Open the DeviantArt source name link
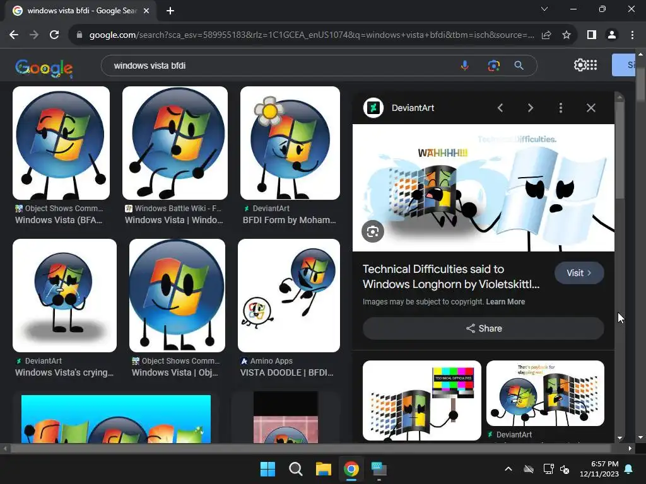Viewport: 646px width, 484px height. click(x=413, y=108)
